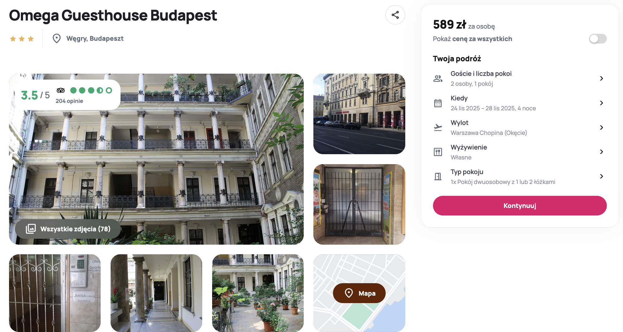Open Typ pokoju room selection row
This screenshot has height=332, width=623.
tap(520, 177)
